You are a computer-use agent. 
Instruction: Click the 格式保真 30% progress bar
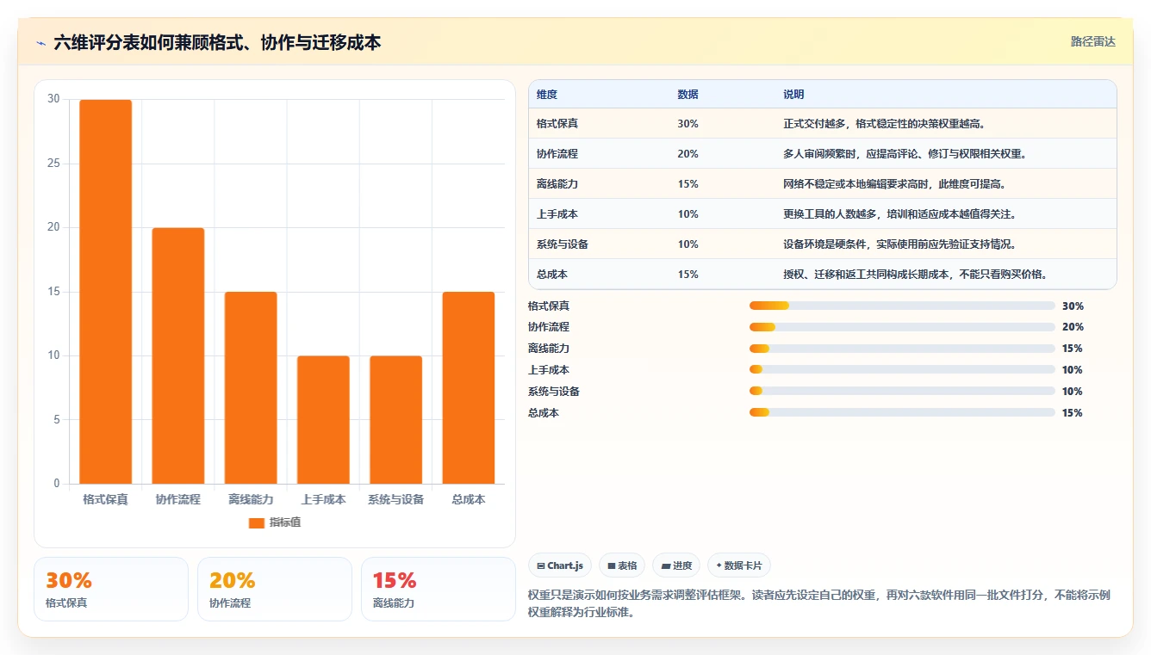pos(902,306)
